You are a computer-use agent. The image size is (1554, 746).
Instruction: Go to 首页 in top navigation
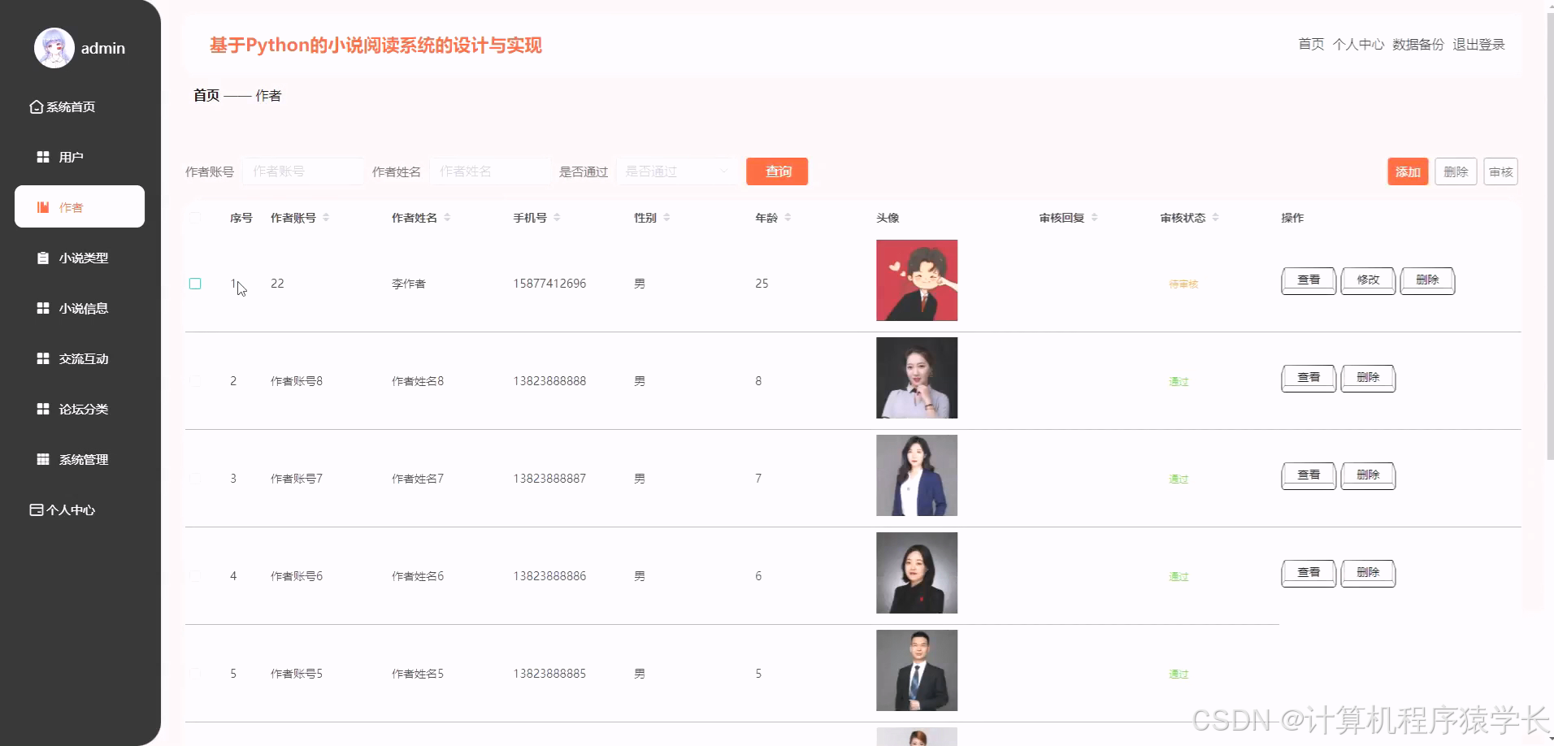coord(1311,45)
